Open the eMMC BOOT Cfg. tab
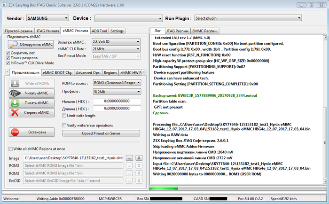 point(57,73)
